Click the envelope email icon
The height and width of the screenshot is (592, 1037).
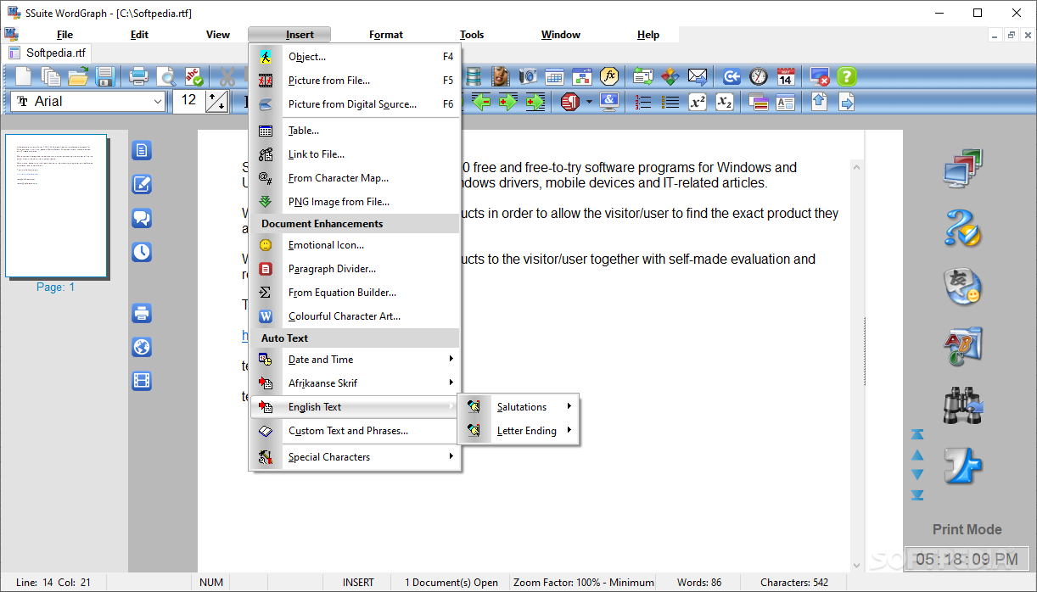(x=698, y=77)
